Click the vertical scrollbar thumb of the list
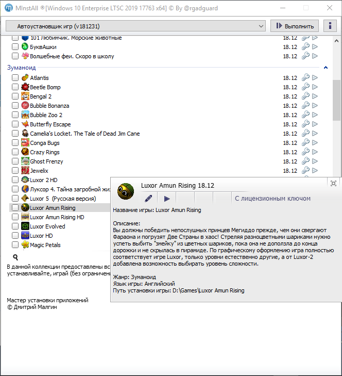342x376 pixels. click(x=336, y=100)
